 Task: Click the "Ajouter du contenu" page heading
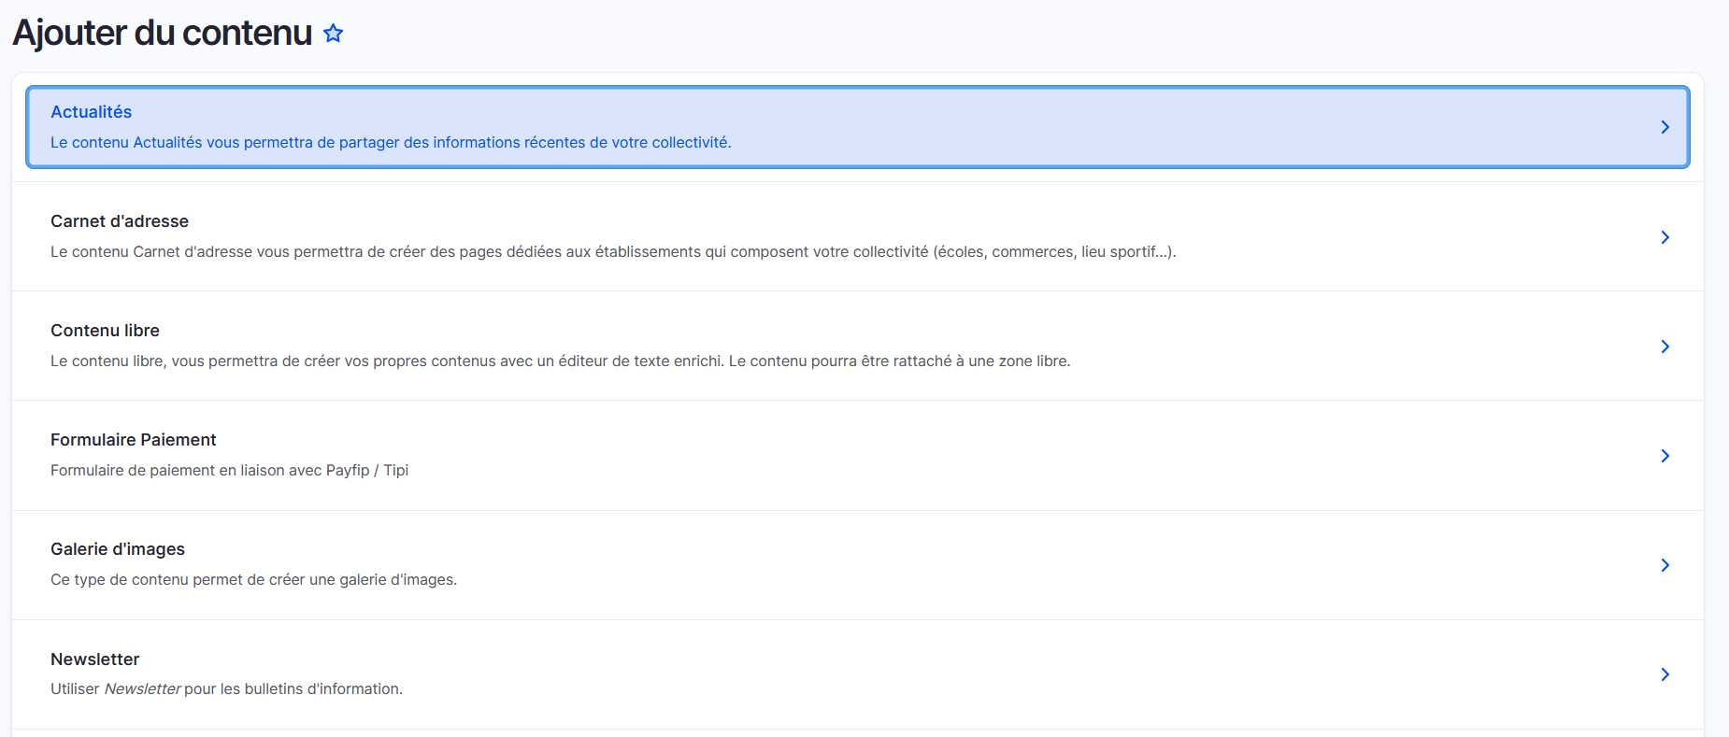point(163,34)
